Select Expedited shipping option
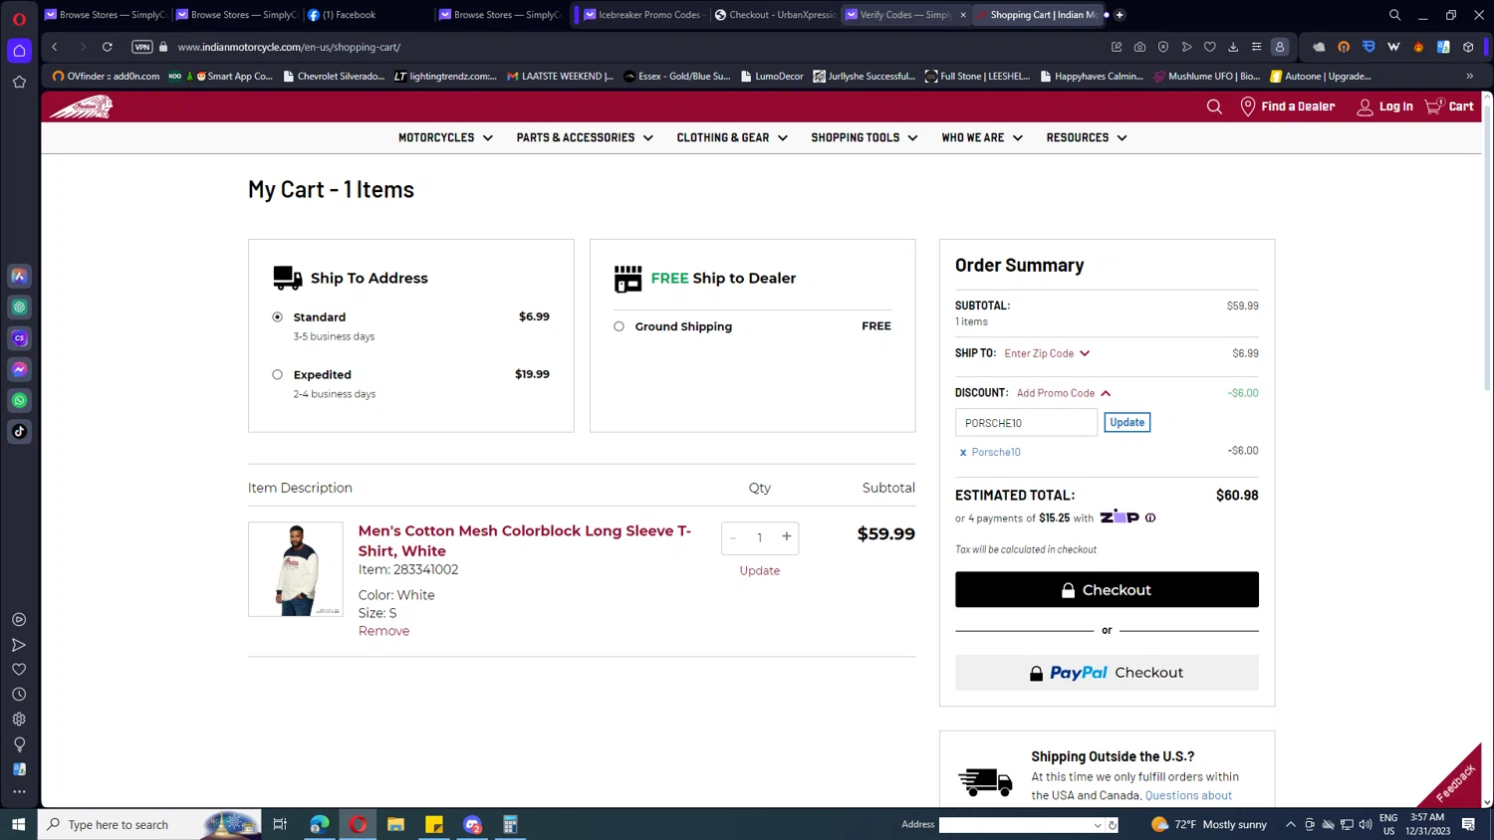The image size is (1494, 840). click(278, 375)
